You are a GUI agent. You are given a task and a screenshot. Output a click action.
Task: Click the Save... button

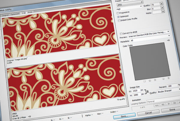pos(124,116)
